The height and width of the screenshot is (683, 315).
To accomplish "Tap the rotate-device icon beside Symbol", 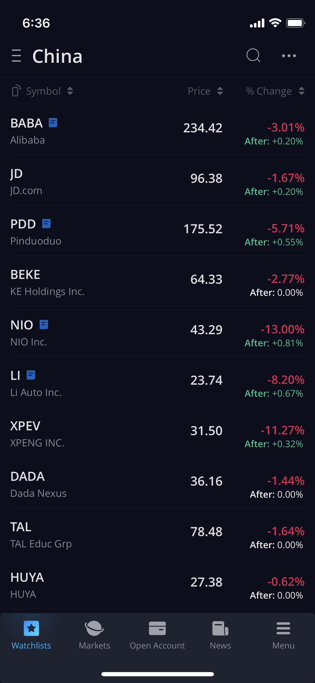I will coord(16,91).
